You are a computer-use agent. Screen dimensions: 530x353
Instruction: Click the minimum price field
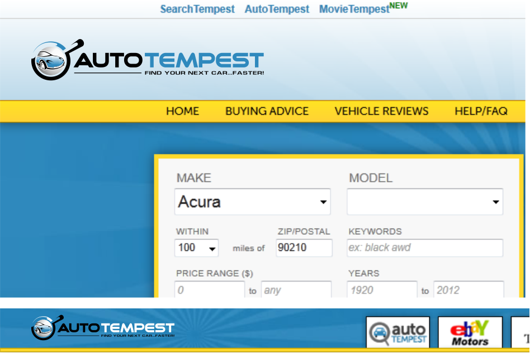click(x=209, y=290)
